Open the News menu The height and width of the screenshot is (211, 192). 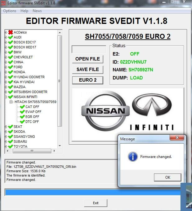click(37, 11)
